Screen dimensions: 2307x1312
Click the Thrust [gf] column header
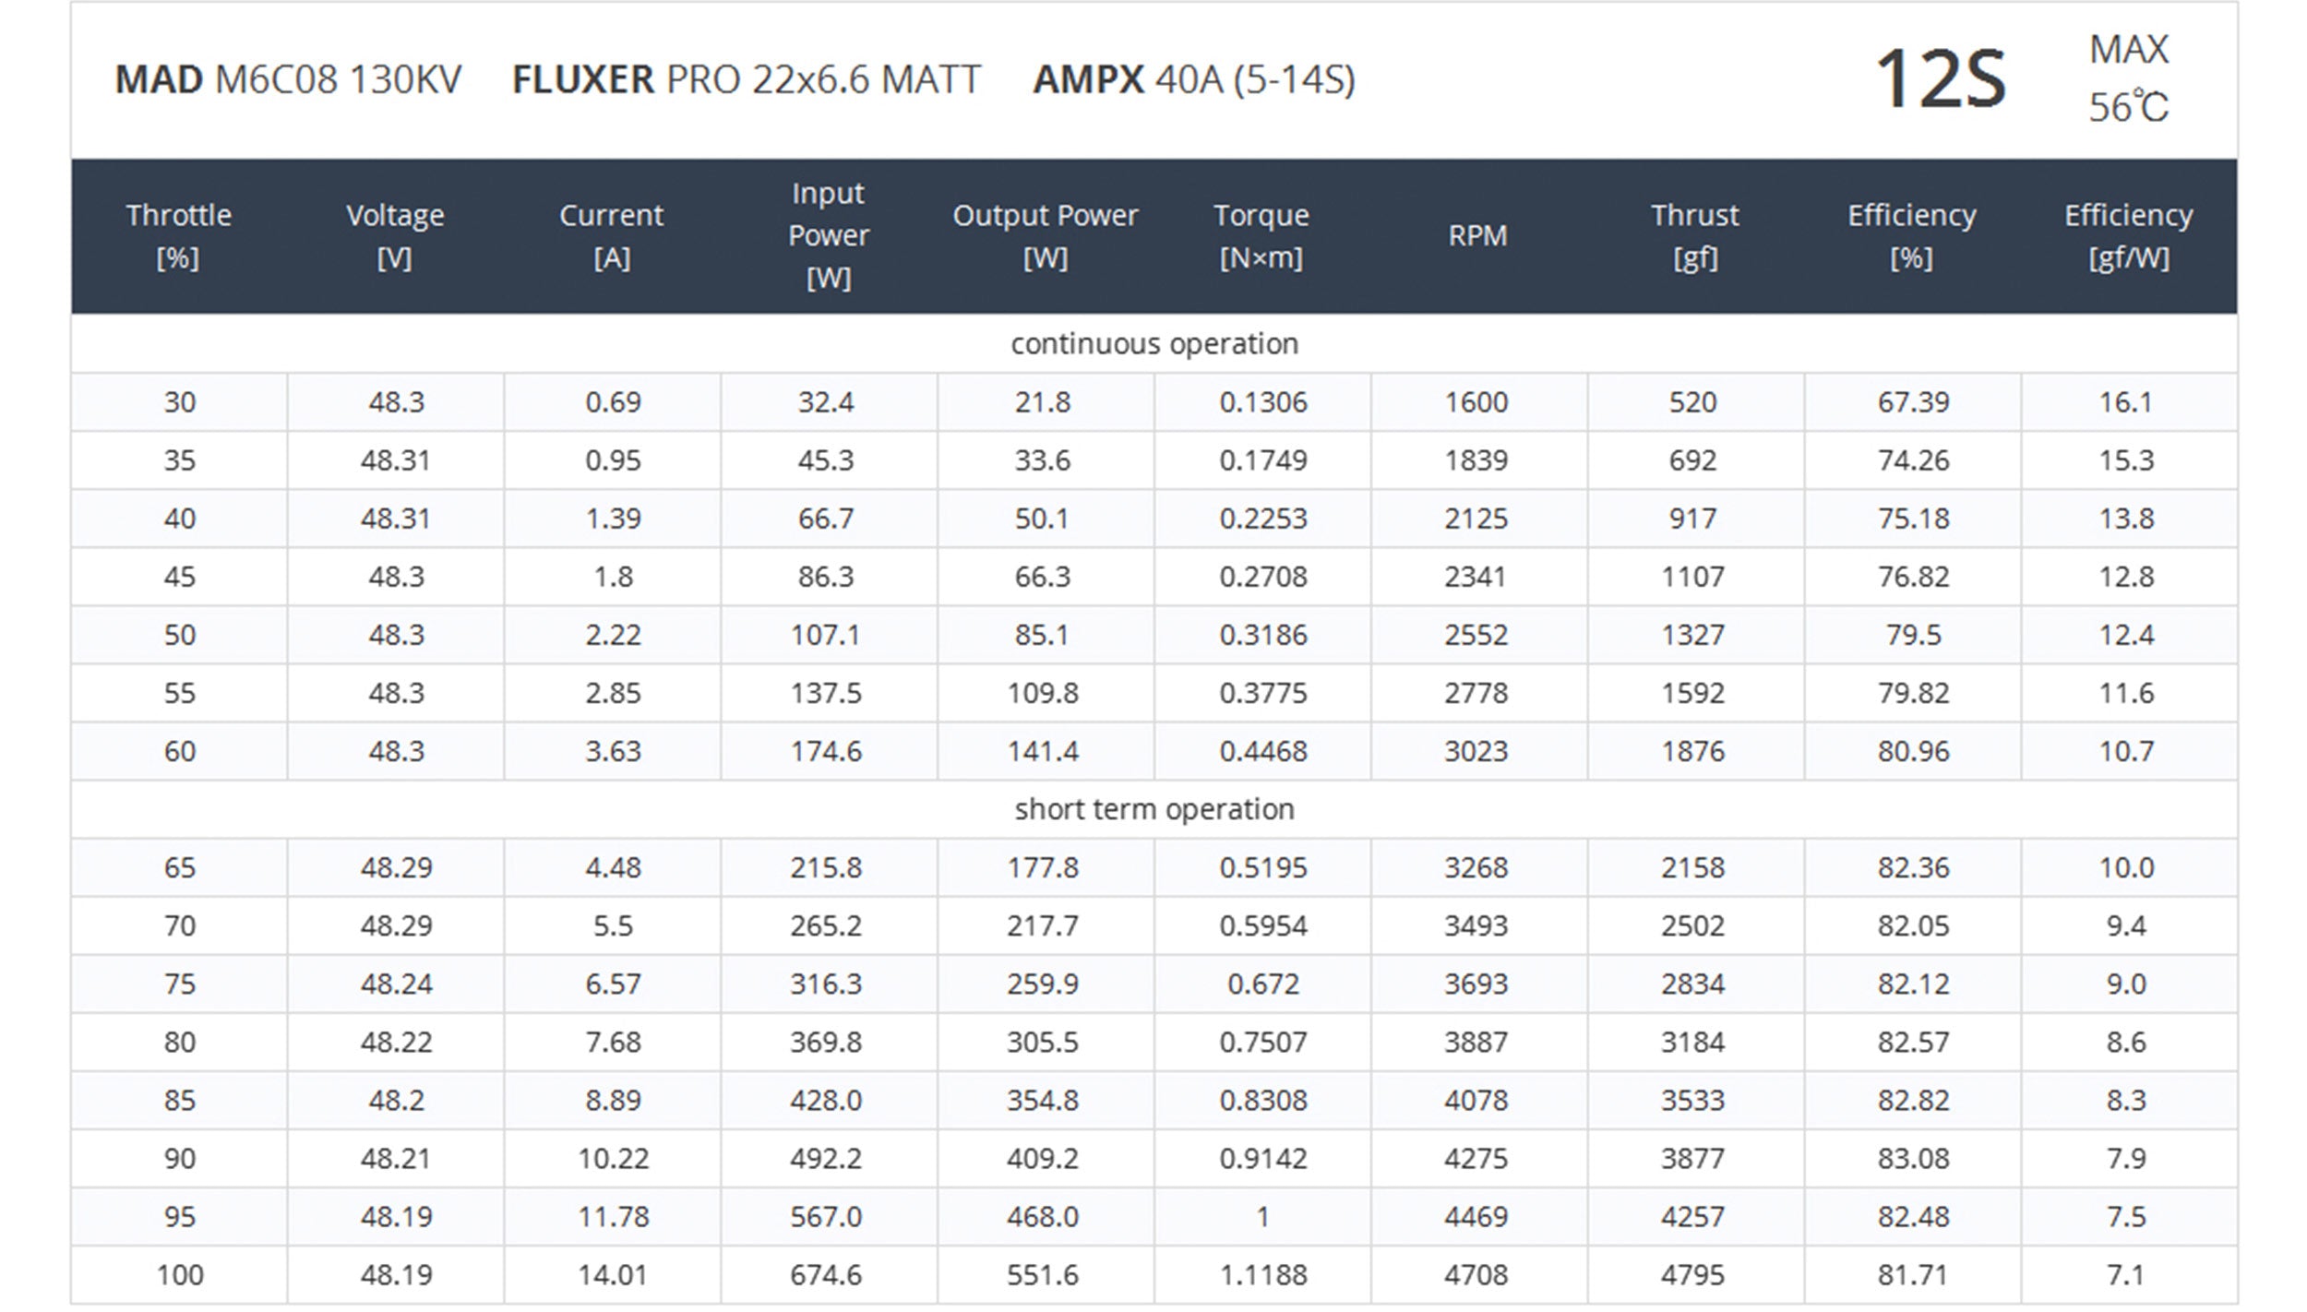[1694, 236]
